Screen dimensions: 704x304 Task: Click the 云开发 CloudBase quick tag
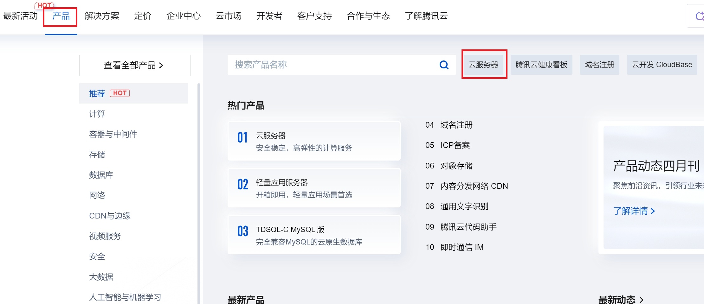[x=662, y=65]
